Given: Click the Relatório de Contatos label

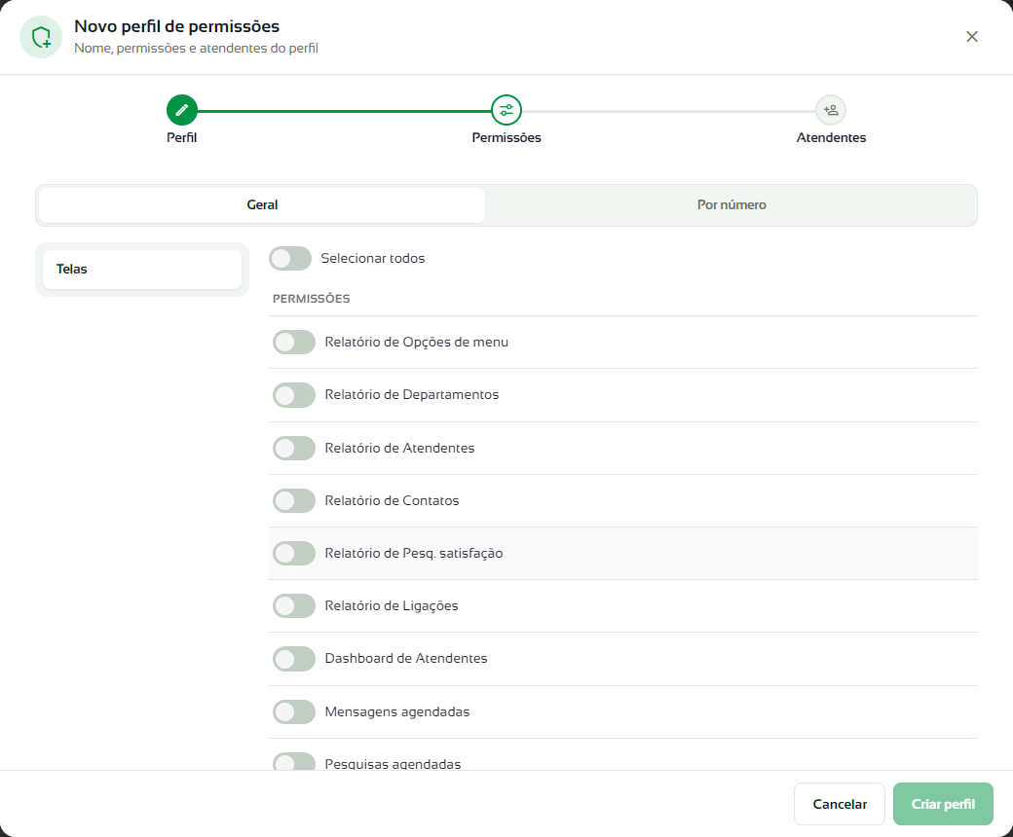Looking at the screenshot, I should [393, 501].
